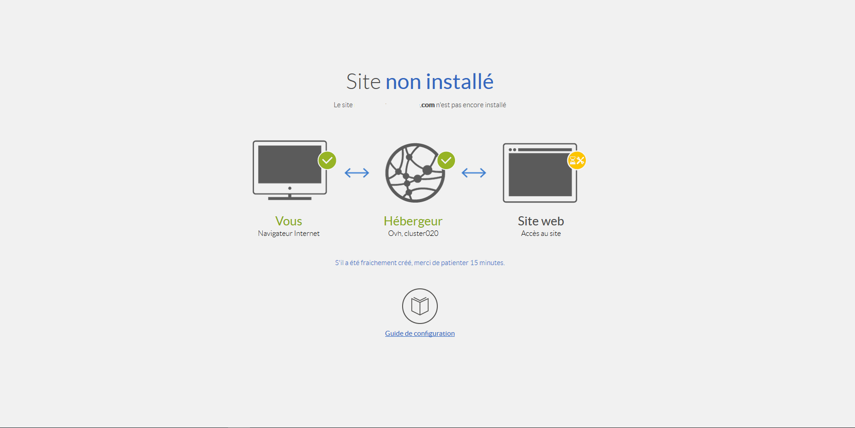Click the computer monitor icon above Vous
Screen dimensions: 855x428
(x=290, y=170)
